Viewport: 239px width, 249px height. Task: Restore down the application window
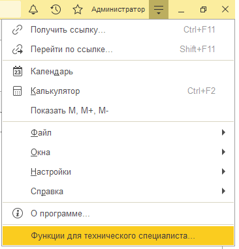tap(203, 10)
